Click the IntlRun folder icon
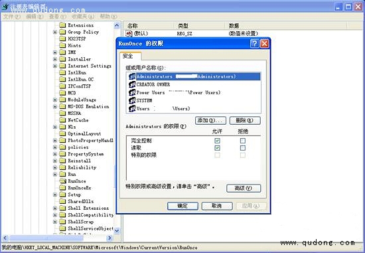 62,72
